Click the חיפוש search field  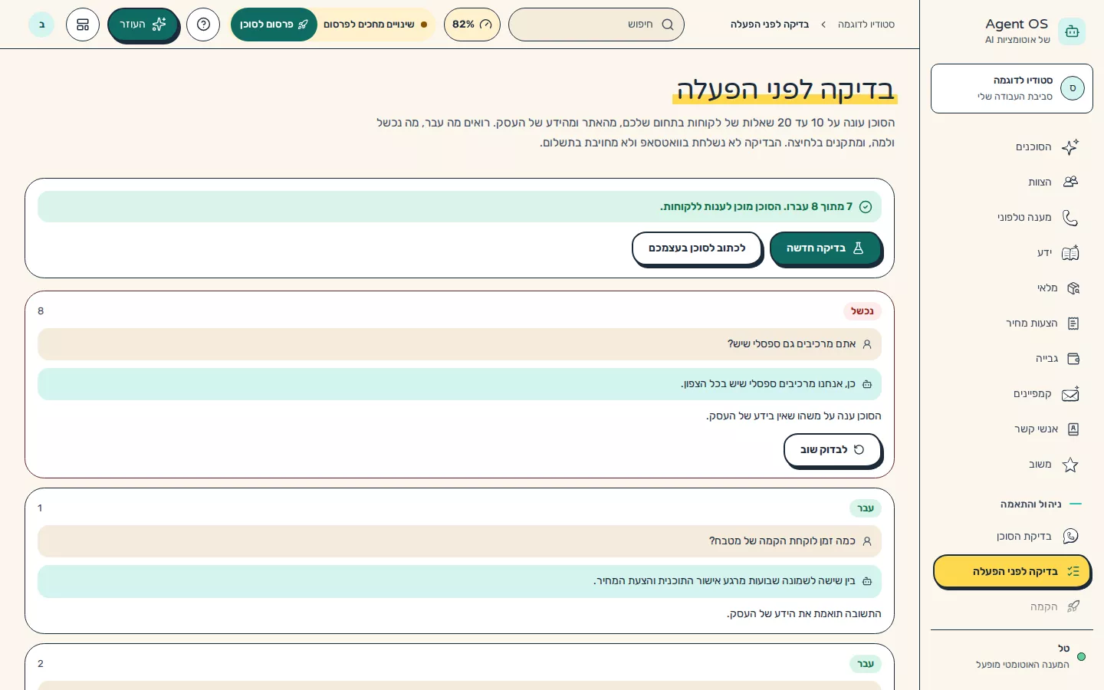coord(596,25)
